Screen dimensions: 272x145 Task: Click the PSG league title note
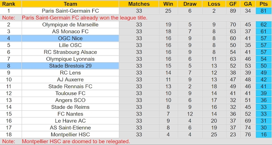pos(85,18)
